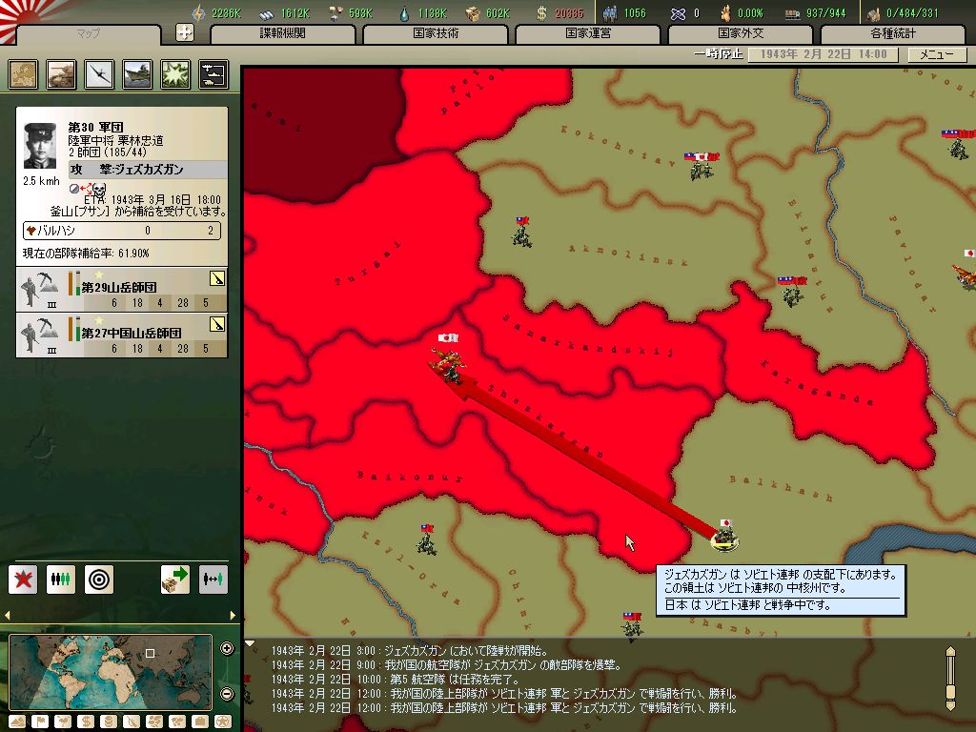Click the money $ resource indicator
Viewport: 976px width, 732px height.
click(560, 12)
